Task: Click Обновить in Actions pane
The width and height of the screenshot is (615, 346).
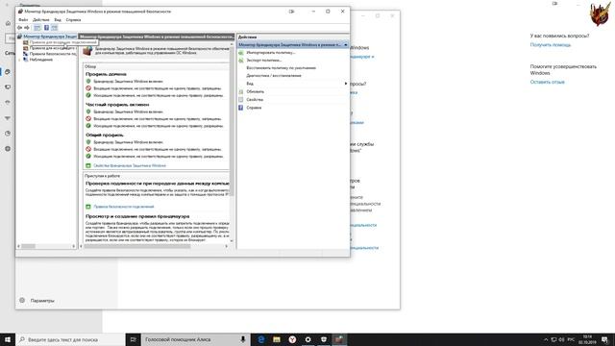Action: point(255,92)
